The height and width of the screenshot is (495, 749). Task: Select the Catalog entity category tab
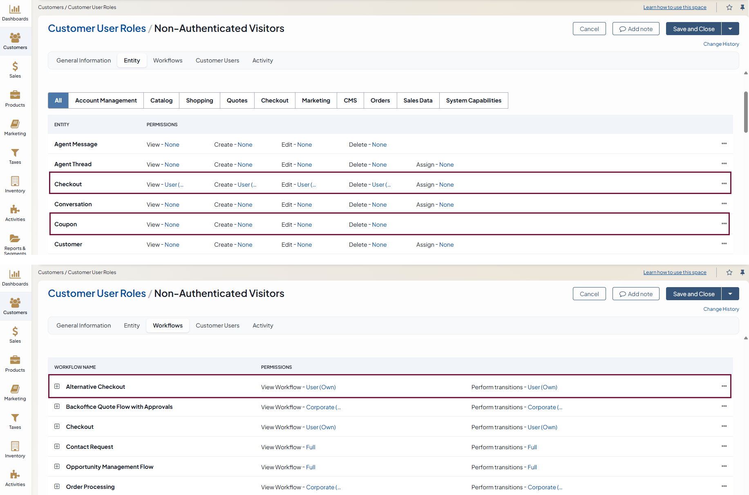pyautogui.click(x=161, y=100)
